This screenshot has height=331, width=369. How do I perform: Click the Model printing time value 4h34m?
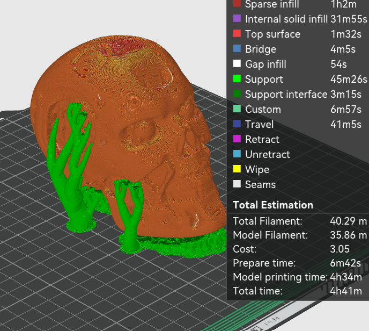pyautogui.click(x=346, y=277)
